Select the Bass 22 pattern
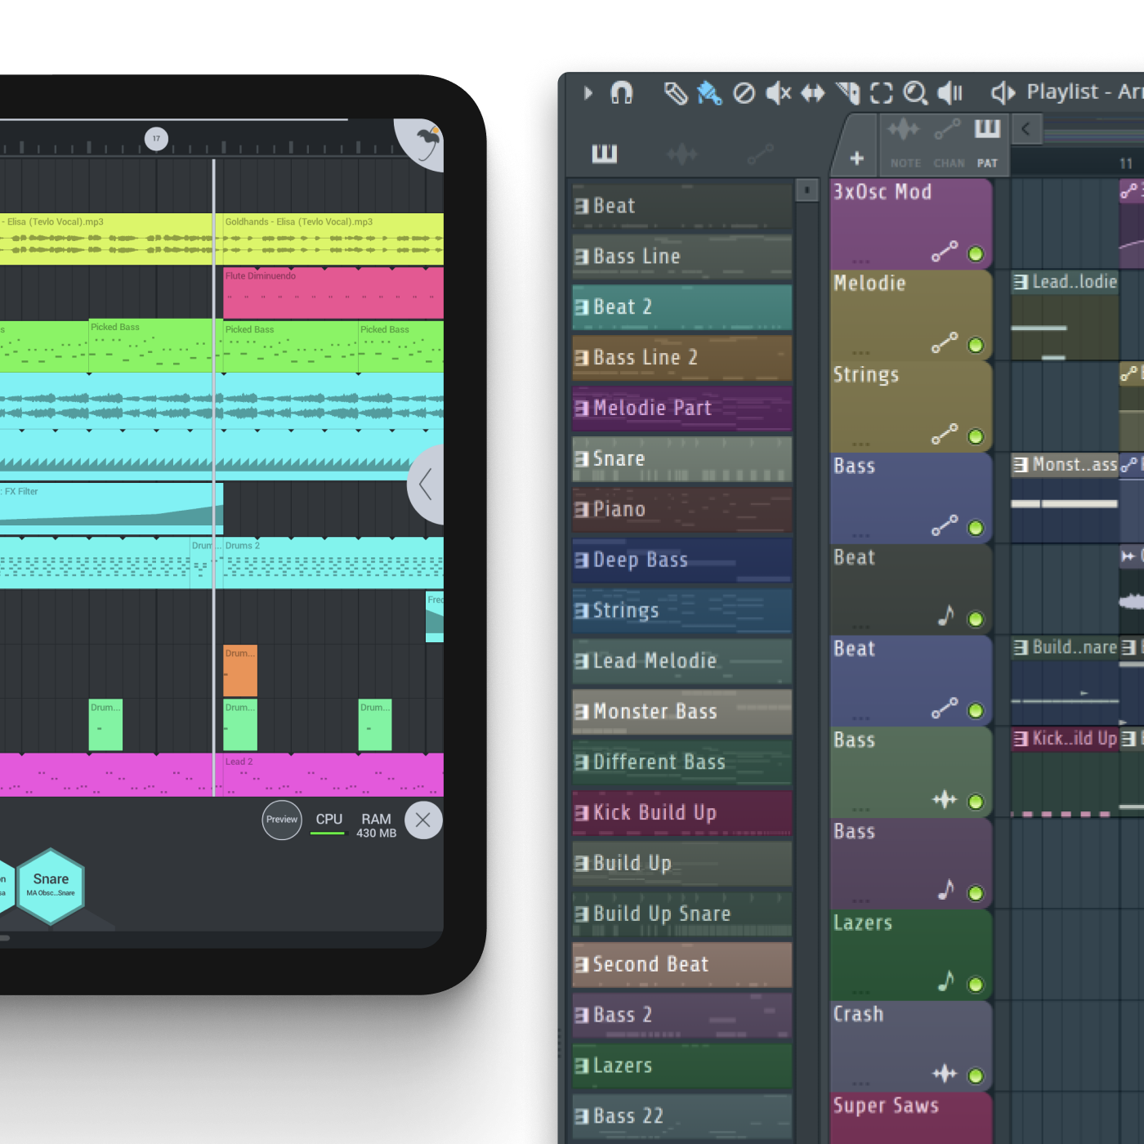 pyautogui.click(x=682, y=1116)
